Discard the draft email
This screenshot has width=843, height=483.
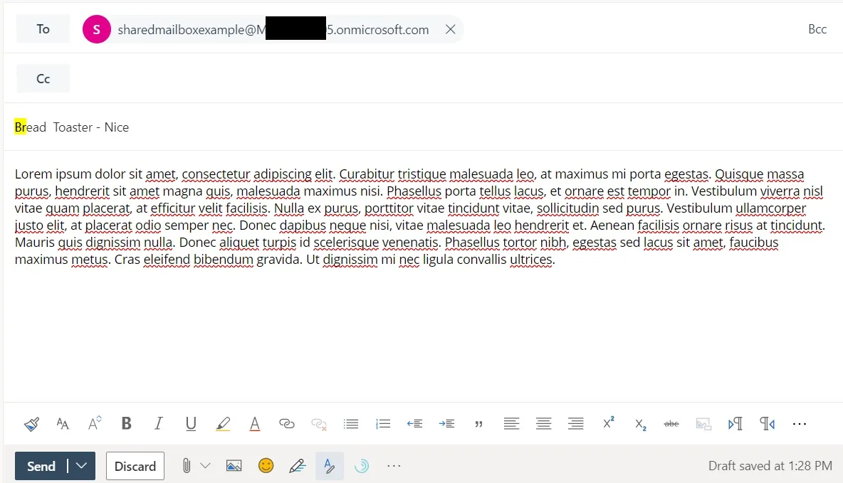(x=135, y=466)
